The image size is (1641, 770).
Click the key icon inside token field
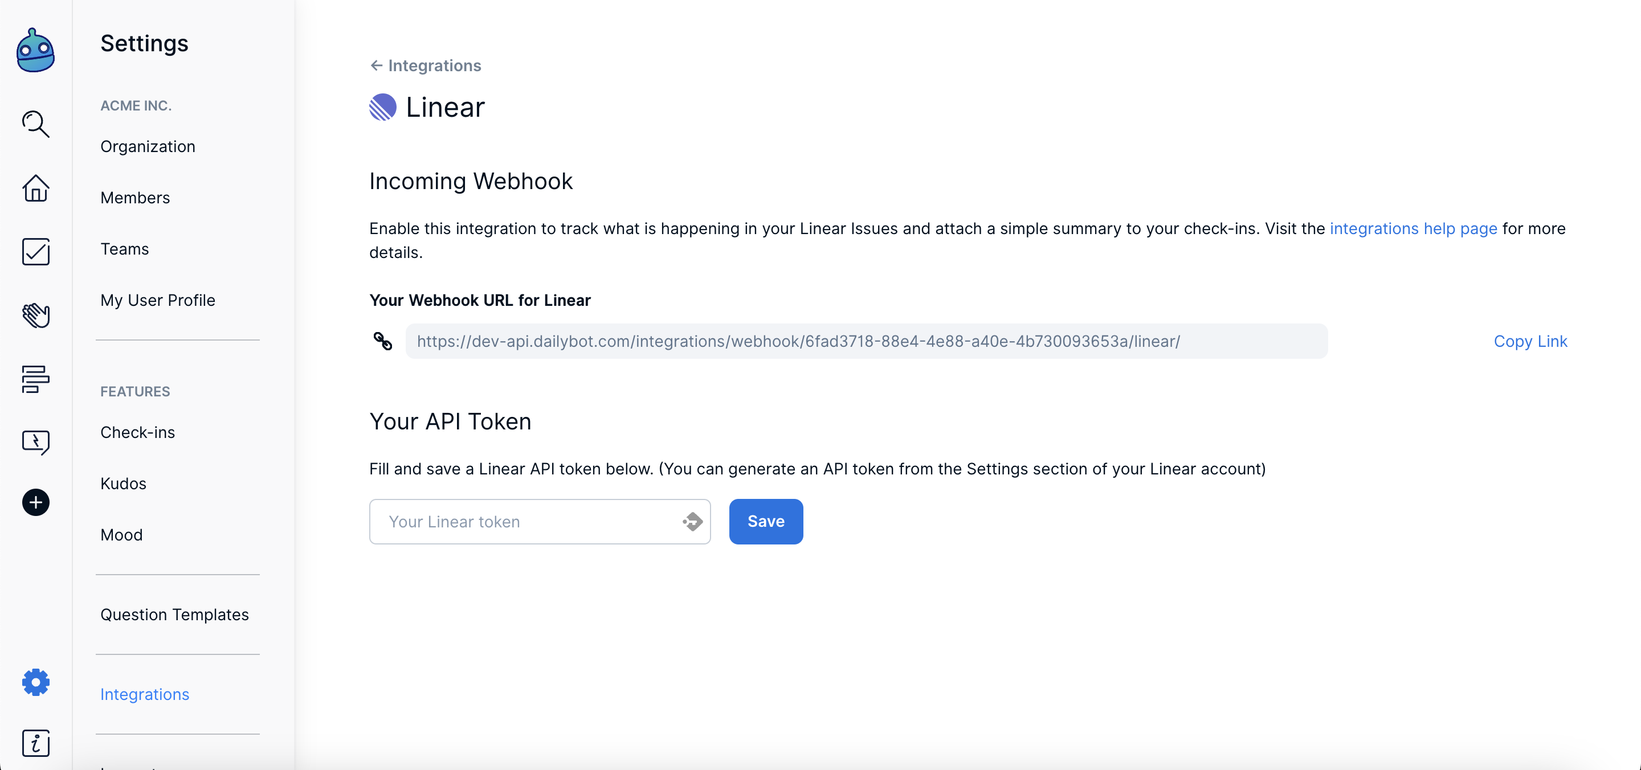click(x=692, y=522)
